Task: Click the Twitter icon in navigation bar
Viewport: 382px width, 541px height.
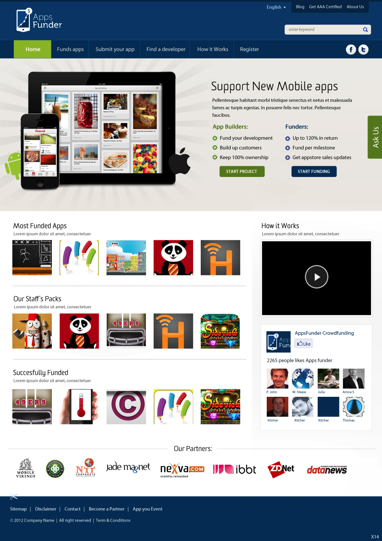Action: (363, 50)
